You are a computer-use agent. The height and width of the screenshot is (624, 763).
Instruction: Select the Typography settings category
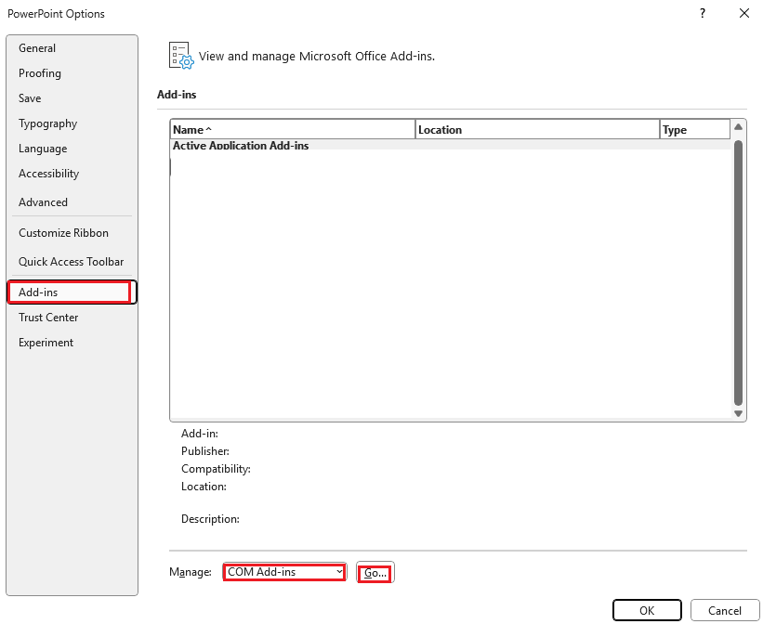coord(47,123)
